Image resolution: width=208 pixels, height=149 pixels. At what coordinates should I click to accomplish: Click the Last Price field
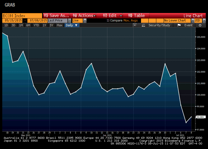(58, 20)
